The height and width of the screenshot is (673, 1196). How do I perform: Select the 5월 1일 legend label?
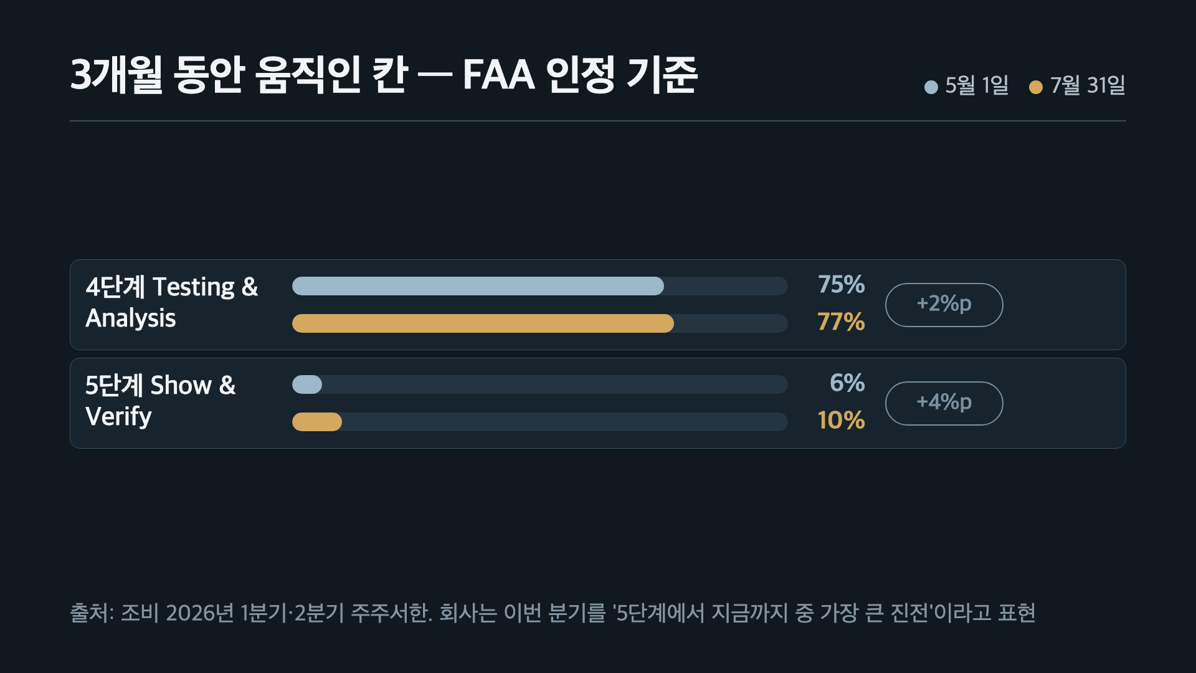[976, 85]
